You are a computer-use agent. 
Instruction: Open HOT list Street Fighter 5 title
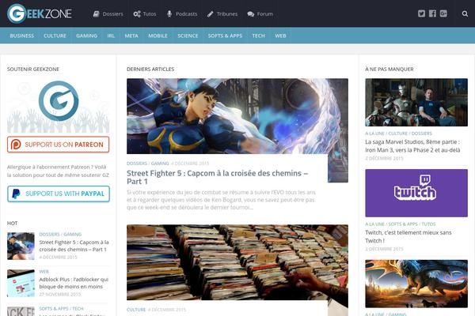point(74,246)
